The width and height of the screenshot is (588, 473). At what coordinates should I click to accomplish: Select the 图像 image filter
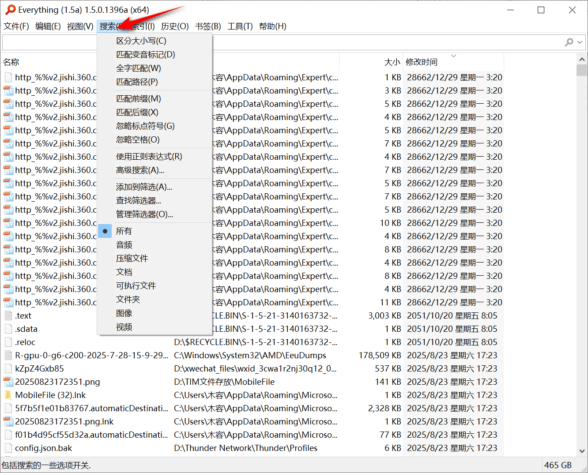155,313
